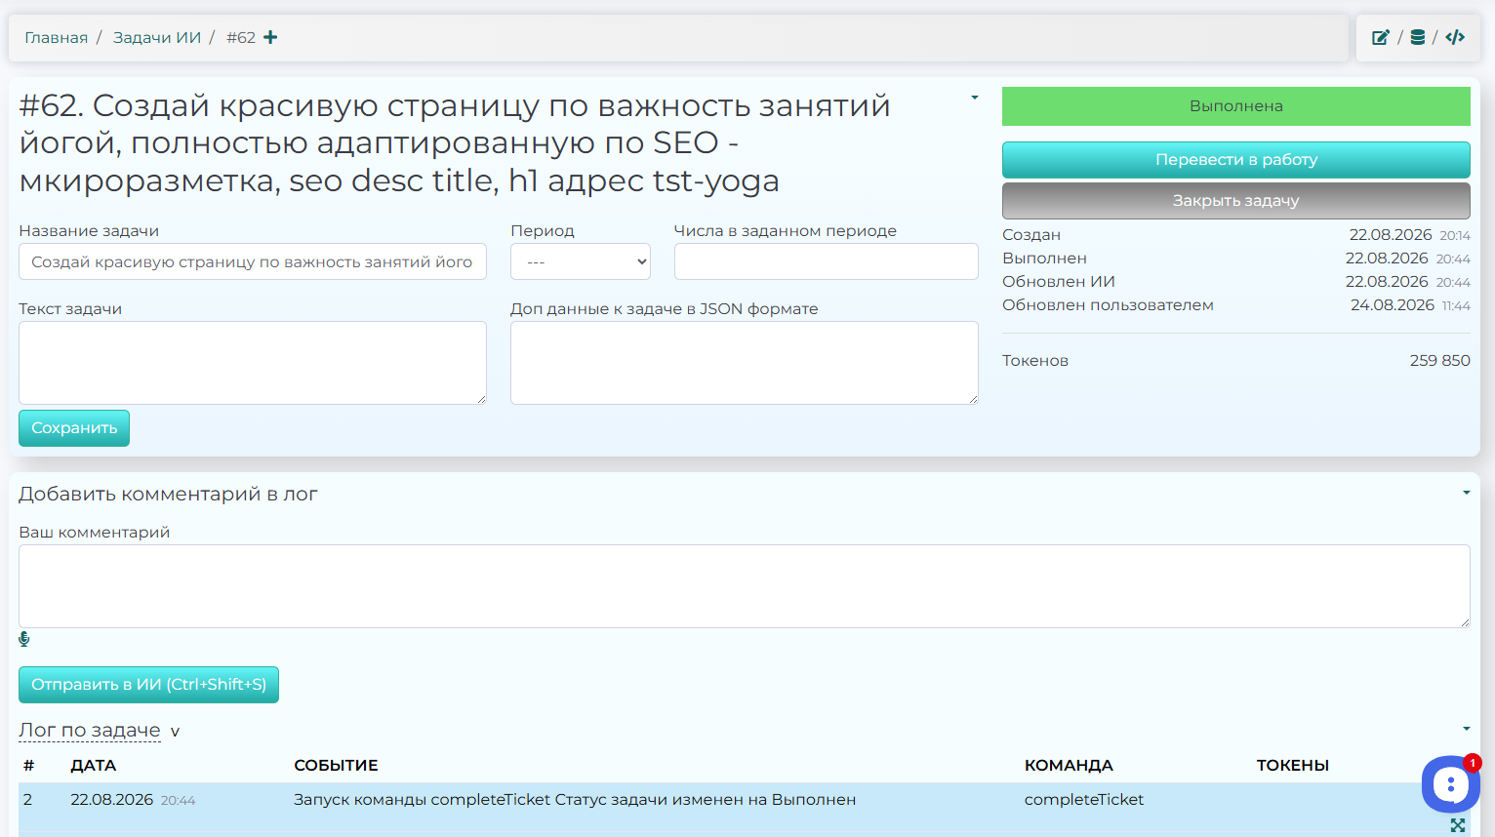Focus the Название задачи input

pos(253,261)
